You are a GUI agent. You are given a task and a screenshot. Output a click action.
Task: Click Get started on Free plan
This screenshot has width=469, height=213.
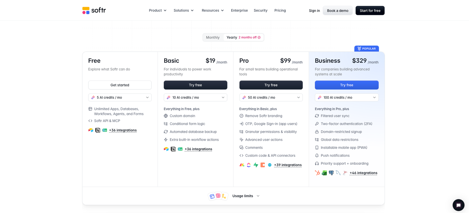click(x=120, y=85)
